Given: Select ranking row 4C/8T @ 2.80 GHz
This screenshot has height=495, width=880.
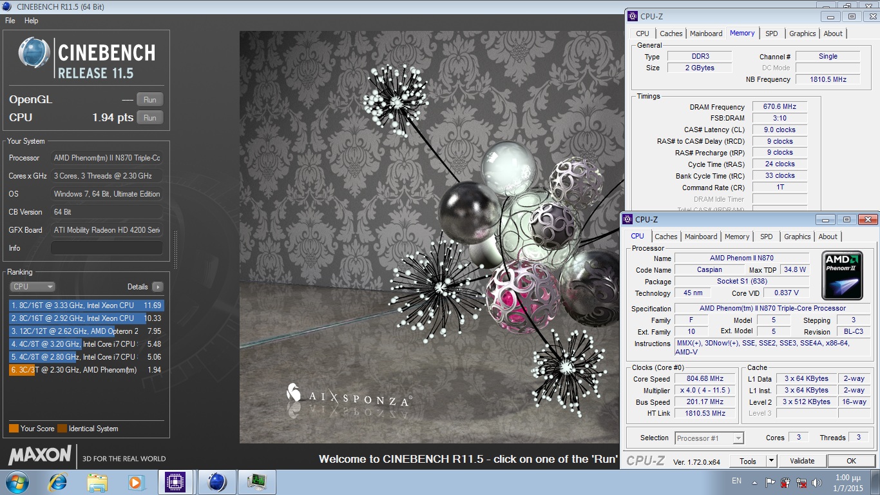Looking at the screenshot, I should pyautogui.click(x=86, y=357).
